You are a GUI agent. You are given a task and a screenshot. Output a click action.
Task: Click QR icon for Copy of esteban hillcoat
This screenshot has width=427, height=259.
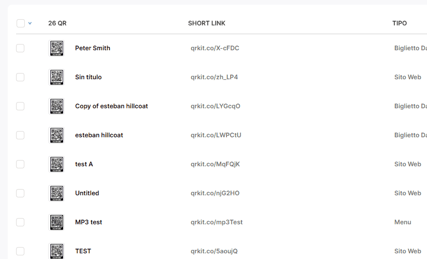[x=56, y=106]
